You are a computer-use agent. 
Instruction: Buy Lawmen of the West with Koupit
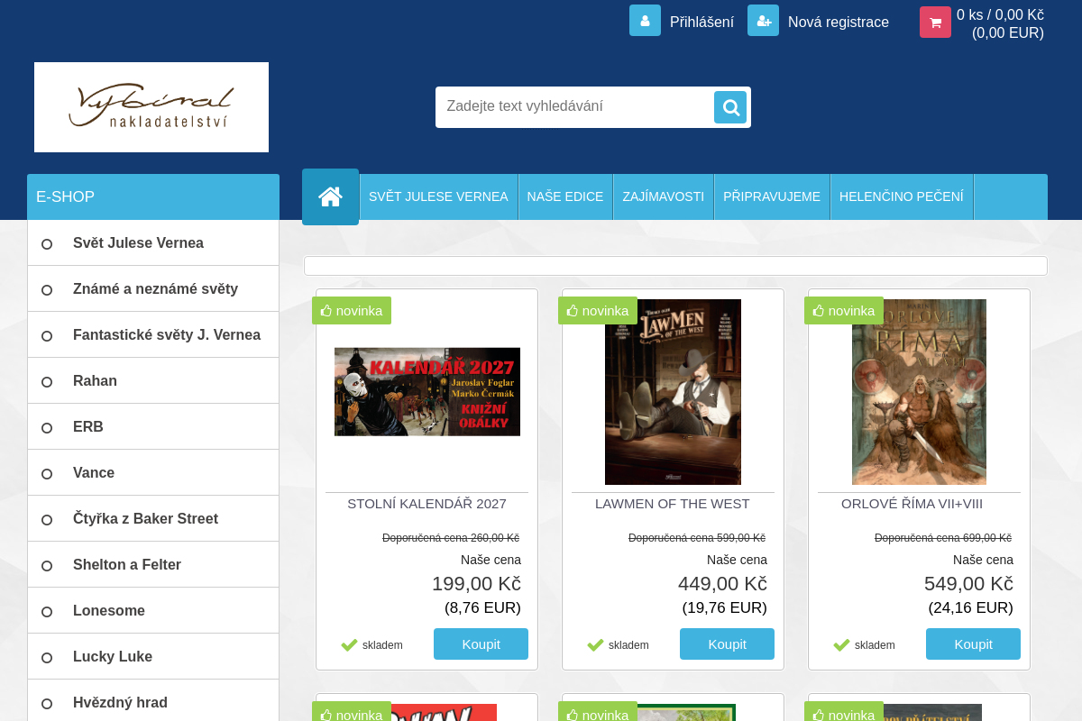tap(727, 644)
